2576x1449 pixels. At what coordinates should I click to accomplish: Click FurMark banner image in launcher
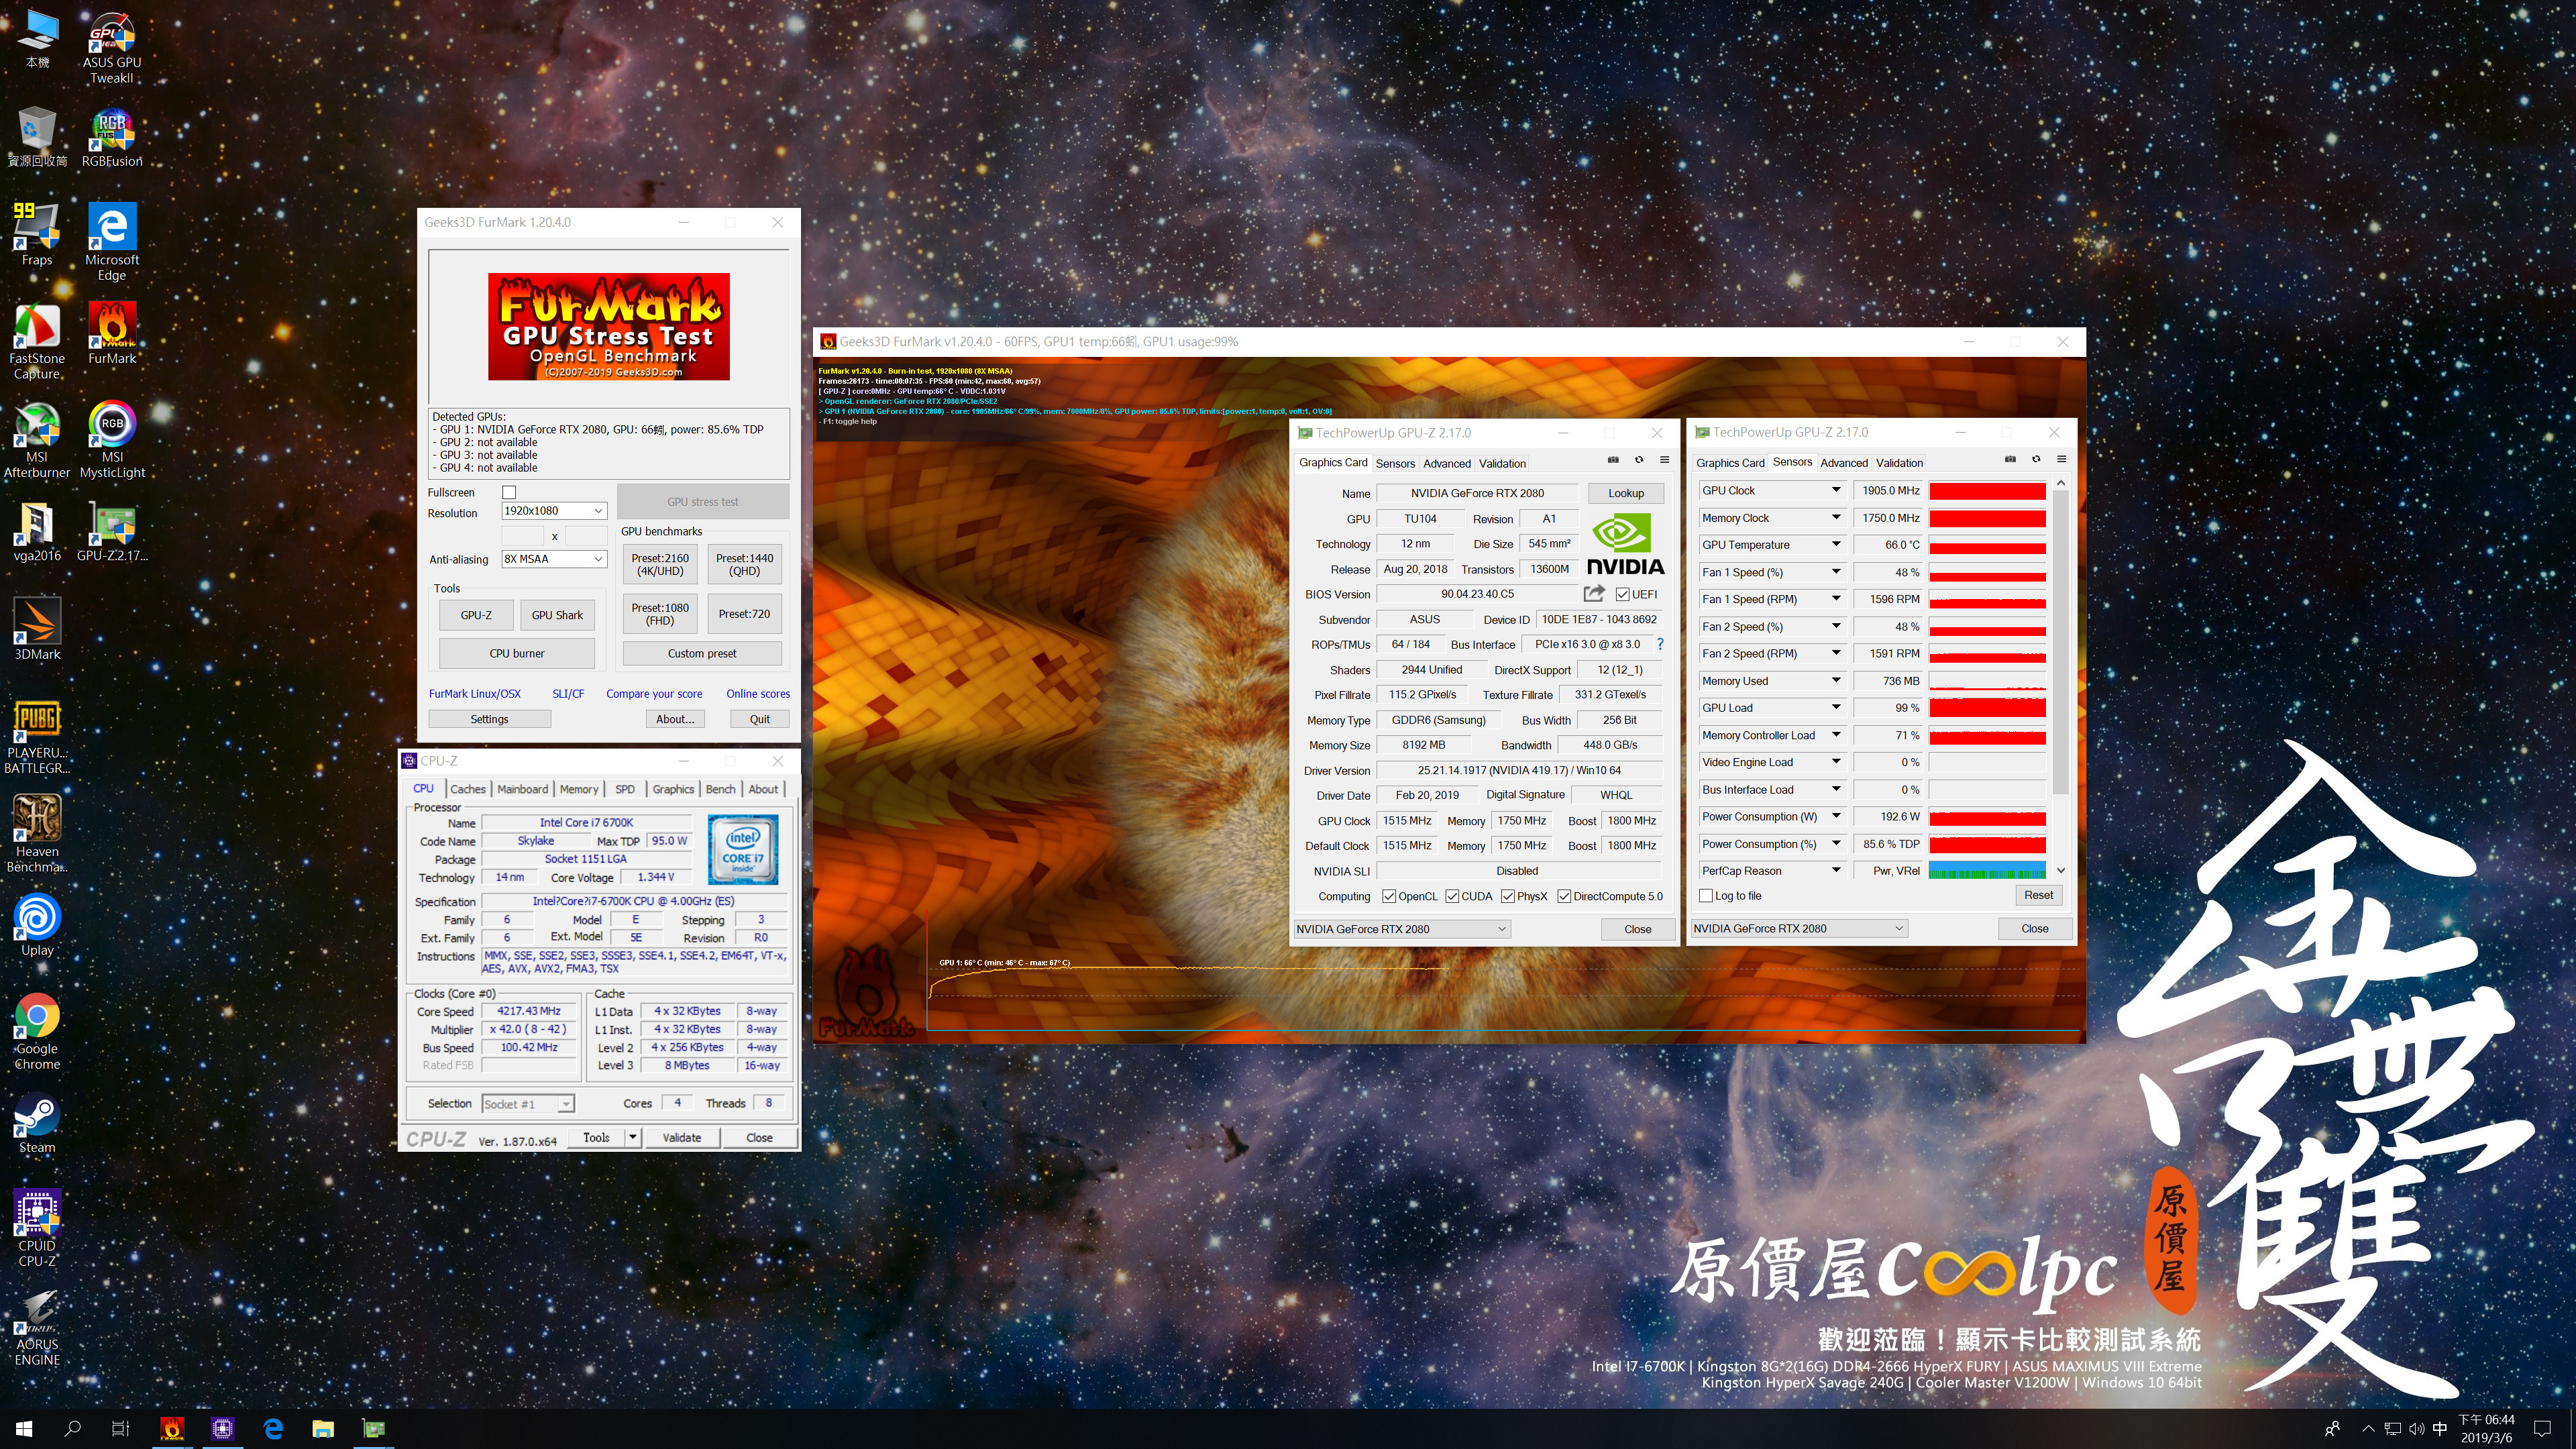pos(609,326)
